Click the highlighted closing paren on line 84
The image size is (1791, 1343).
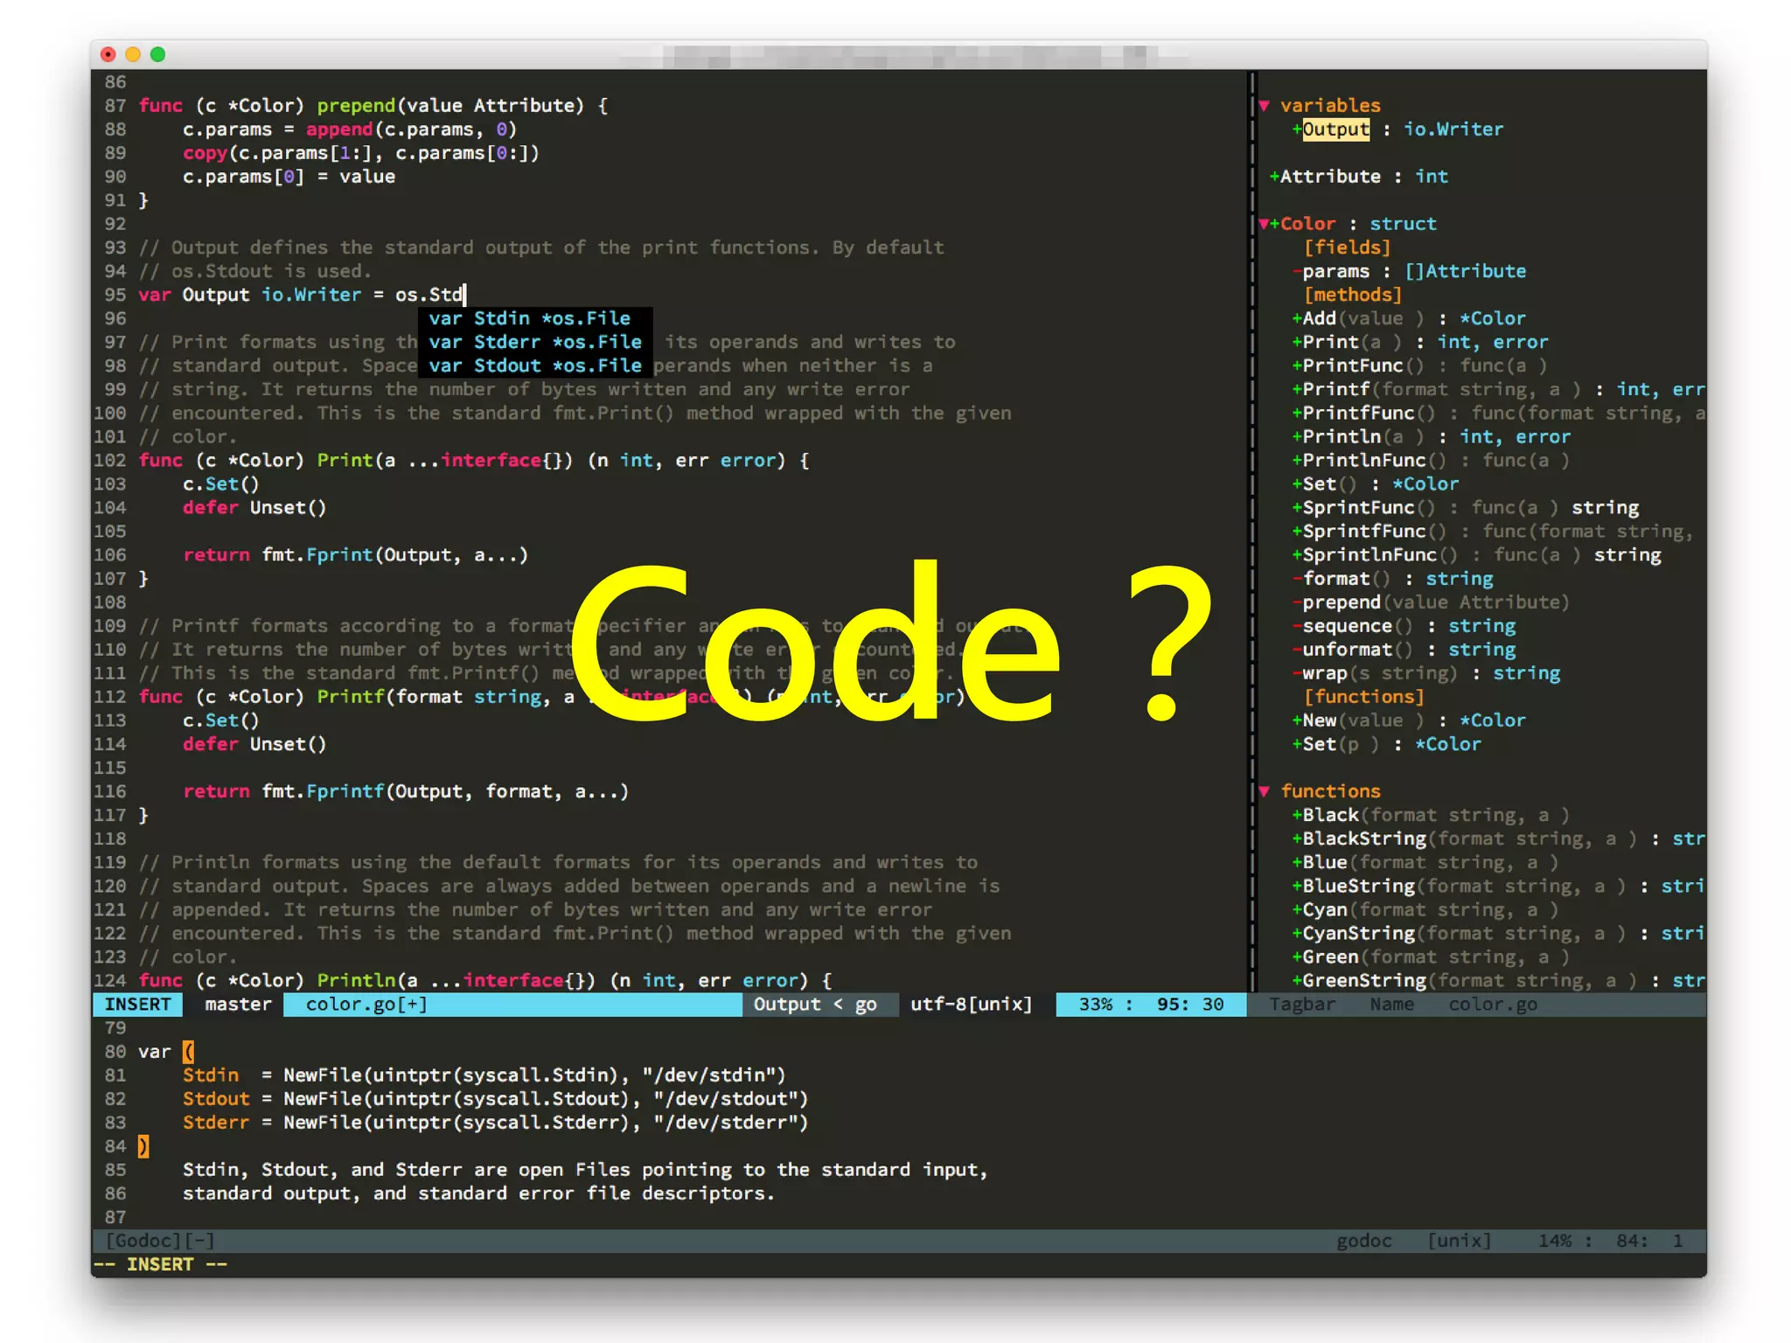[x=143, y=1146]
